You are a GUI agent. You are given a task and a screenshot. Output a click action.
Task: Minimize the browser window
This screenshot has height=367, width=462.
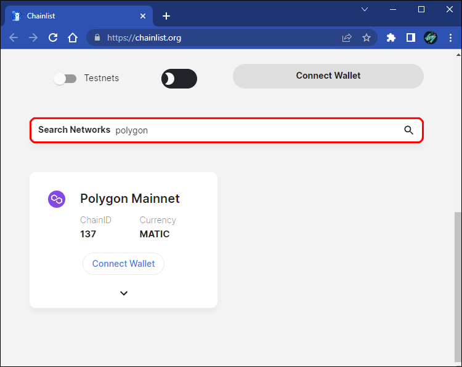click(x=393, y=9)
